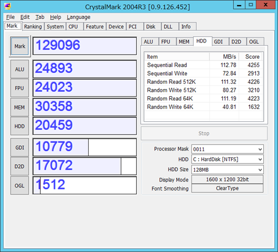Launch the FPU benchmark button
This screenshot has height=252, width=278.
[19, 88]
